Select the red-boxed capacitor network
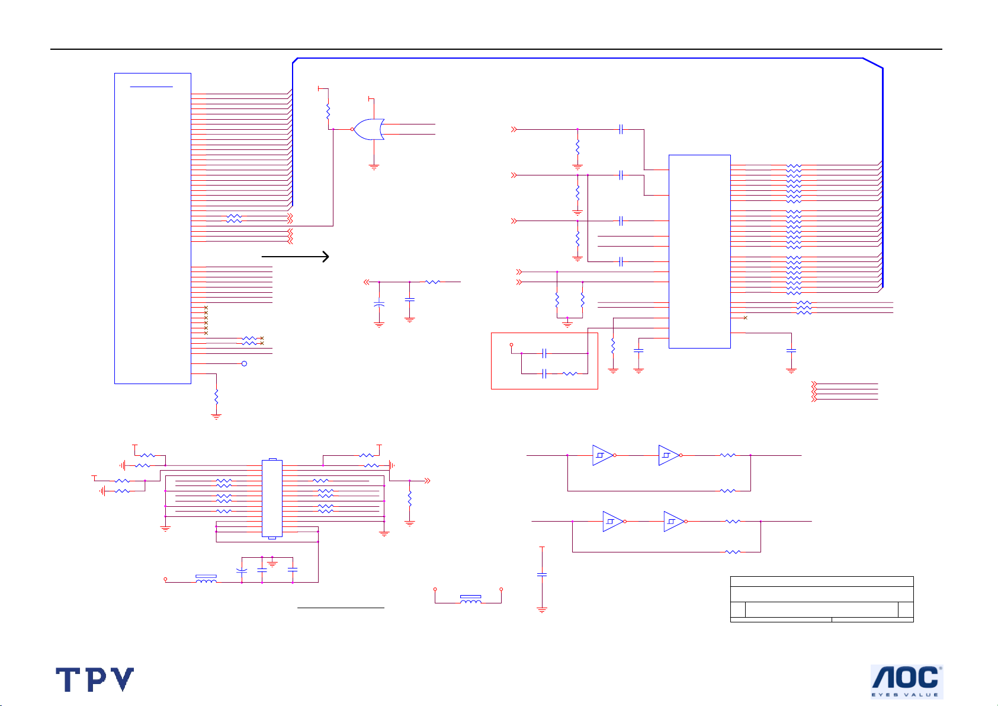998x706 pixels. pyautogui.click(x=544, y=360)
